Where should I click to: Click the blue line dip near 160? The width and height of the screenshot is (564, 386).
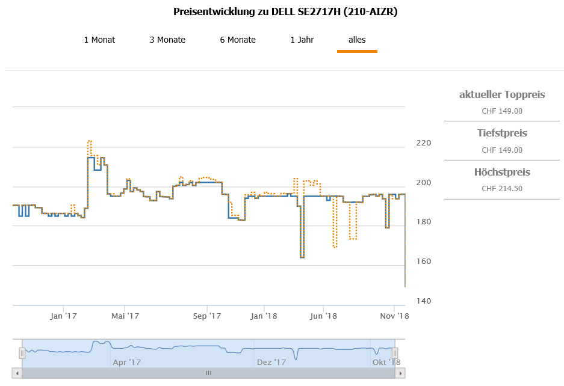coord(302,257)
